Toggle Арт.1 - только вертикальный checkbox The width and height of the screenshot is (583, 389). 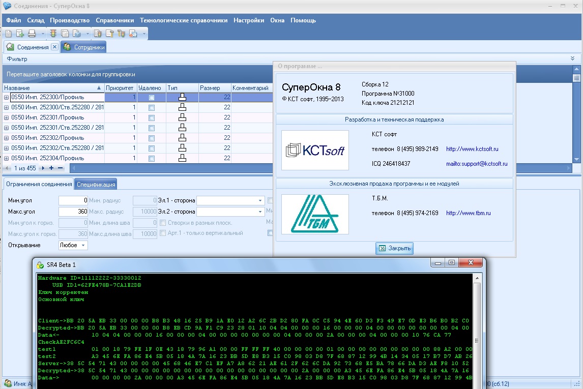162,233
